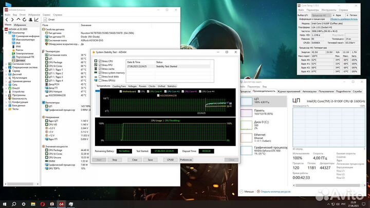Toggle Stress cache checkbox
This screenshot has height=208, width=370.
pyautogui.click(x=100, y=69)
